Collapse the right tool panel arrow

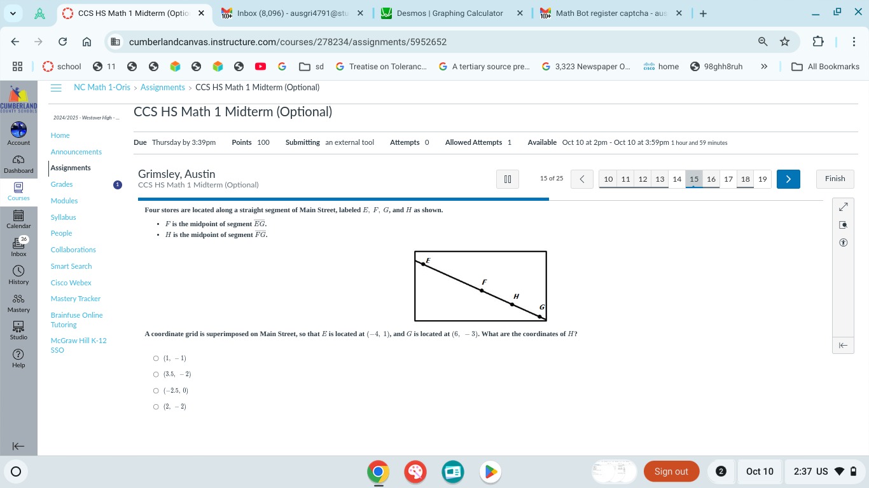click(x=843, y=345)
